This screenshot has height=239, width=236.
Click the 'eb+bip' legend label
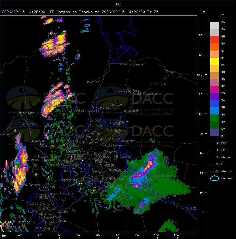(226, 171)
